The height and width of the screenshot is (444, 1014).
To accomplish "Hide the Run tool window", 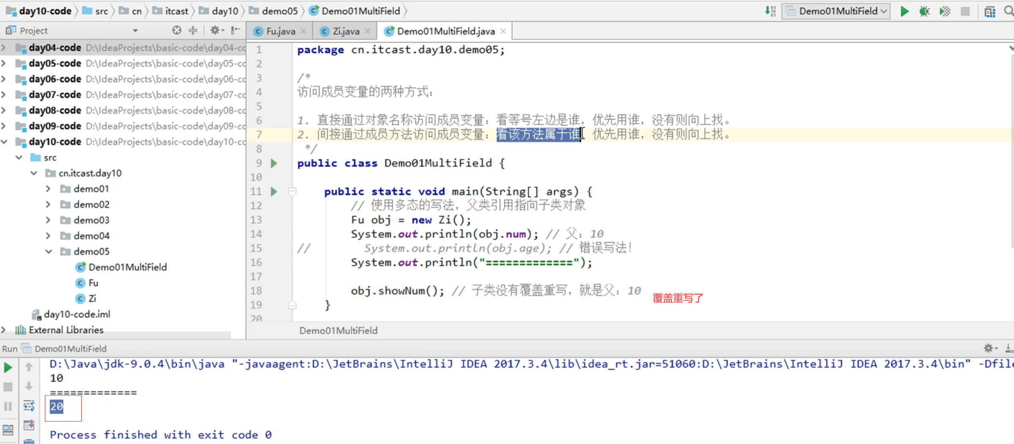I will 1009,348.
